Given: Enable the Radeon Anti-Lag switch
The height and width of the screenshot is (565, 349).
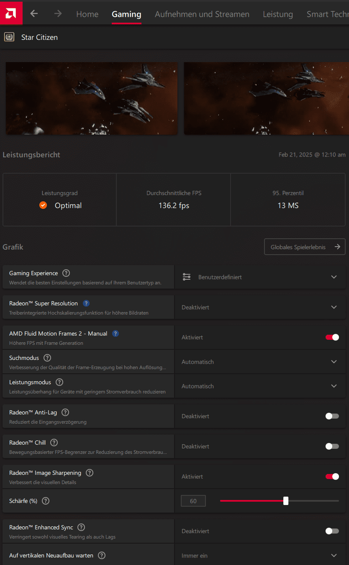Looking at the screenshot, I should point(332,416).
